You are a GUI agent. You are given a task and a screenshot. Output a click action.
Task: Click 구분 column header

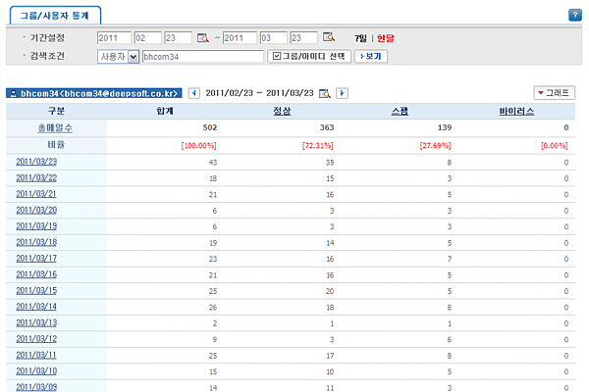coord(56,111)
